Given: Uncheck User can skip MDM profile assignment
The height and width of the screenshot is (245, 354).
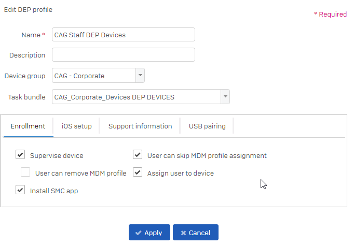Looking at the screenshot, I should click(138, 155).
